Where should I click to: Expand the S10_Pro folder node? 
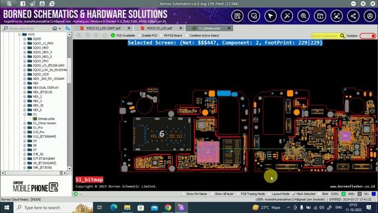pyautogui.click(x=25, y=132)
